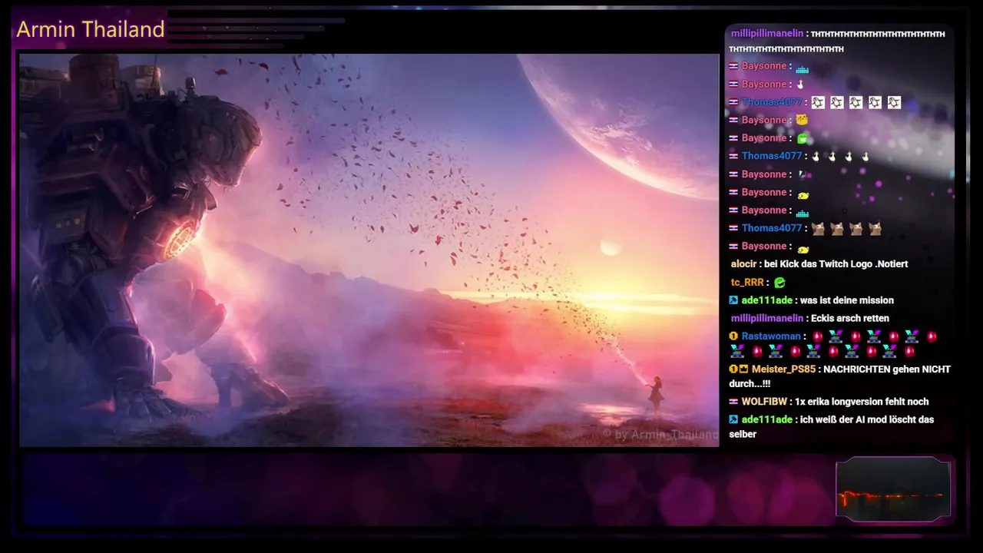The image size is (983, 553).
Task: Open the small red-glow thumbnail in bottom panel
Action: 893,489
